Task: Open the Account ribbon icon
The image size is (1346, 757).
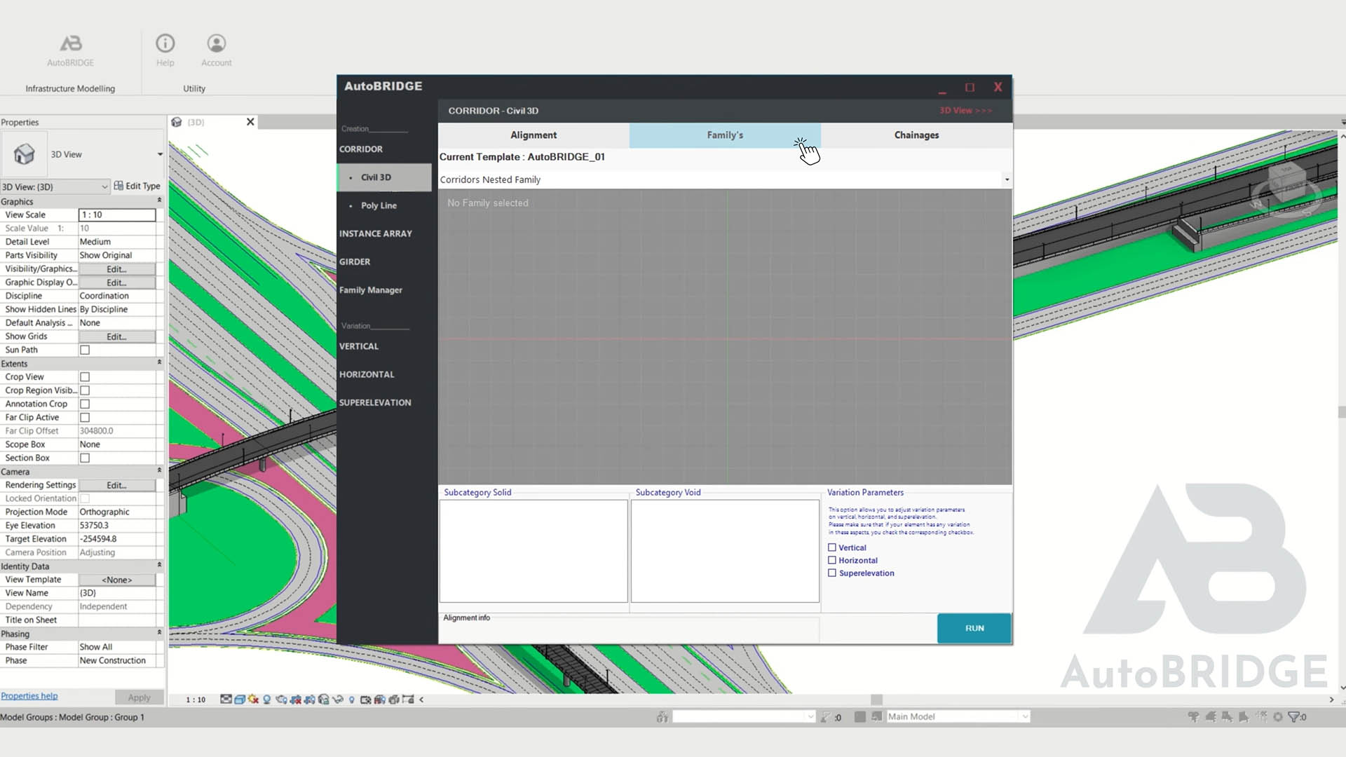Action: [217, 43]
